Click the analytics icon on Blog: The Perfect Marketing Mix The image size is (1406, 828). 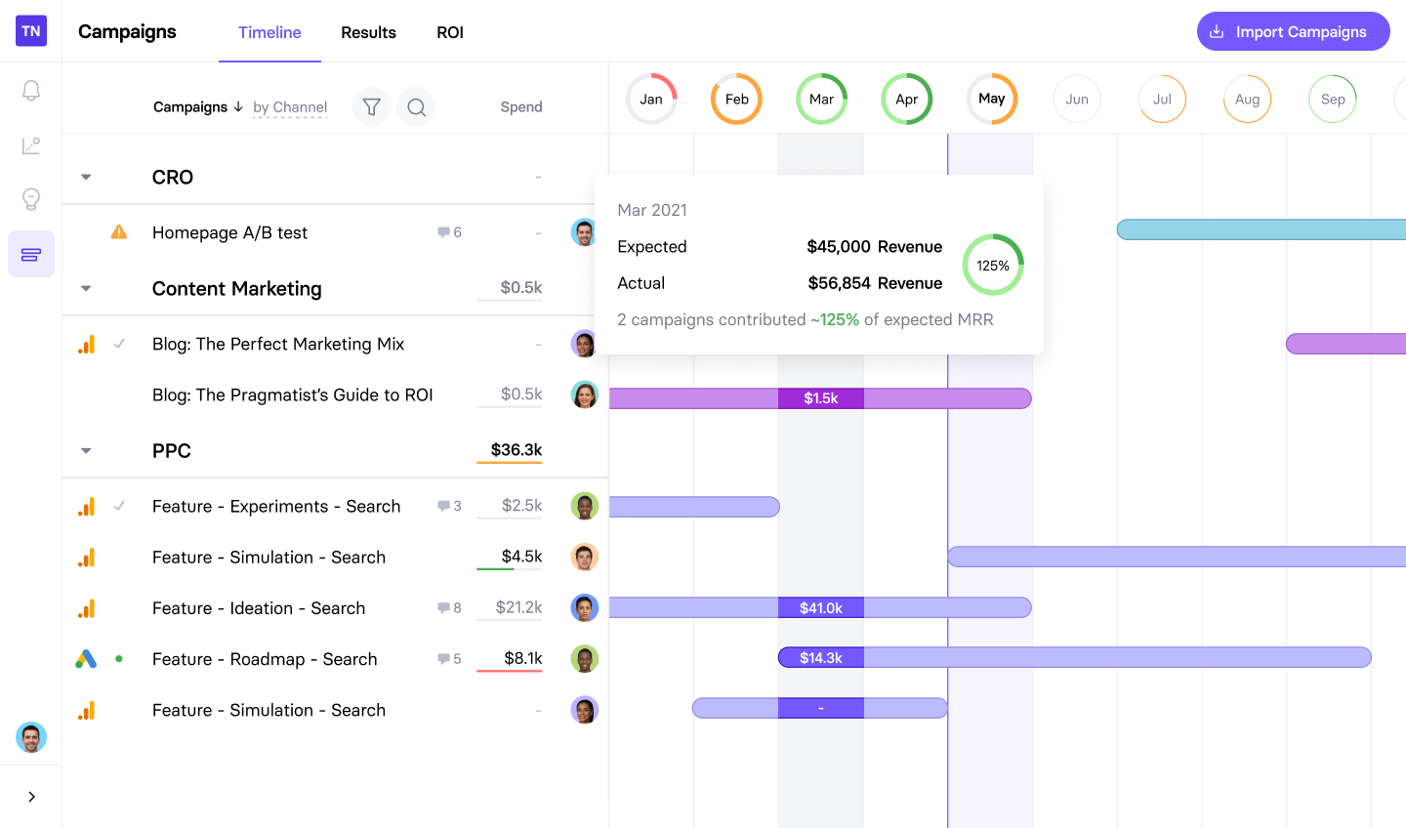click(87, 344)
